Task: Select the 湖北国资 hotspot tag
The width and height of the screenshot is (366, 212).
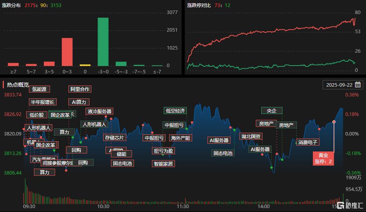Action: click(251, 137)
